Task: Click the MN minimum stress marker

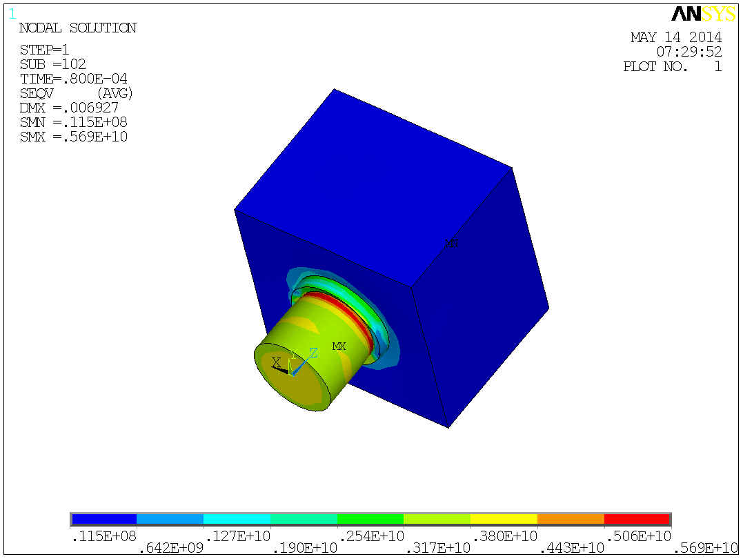Action: point(451,243)
